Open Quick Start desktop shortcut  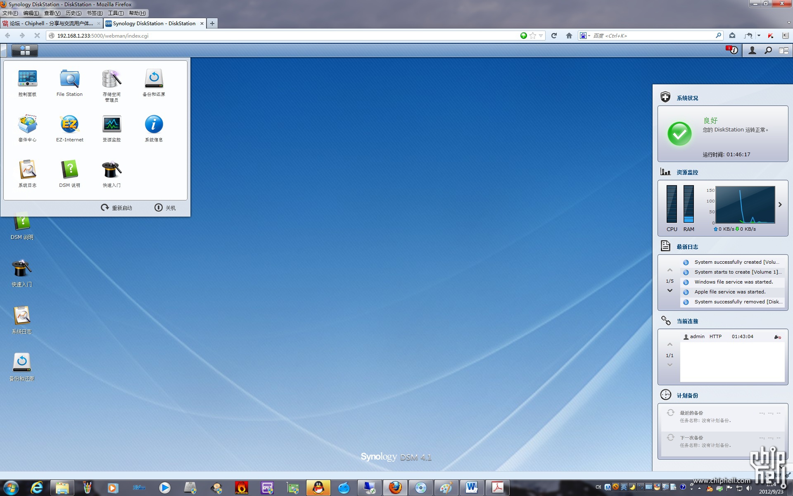click(x=21, y=273)
